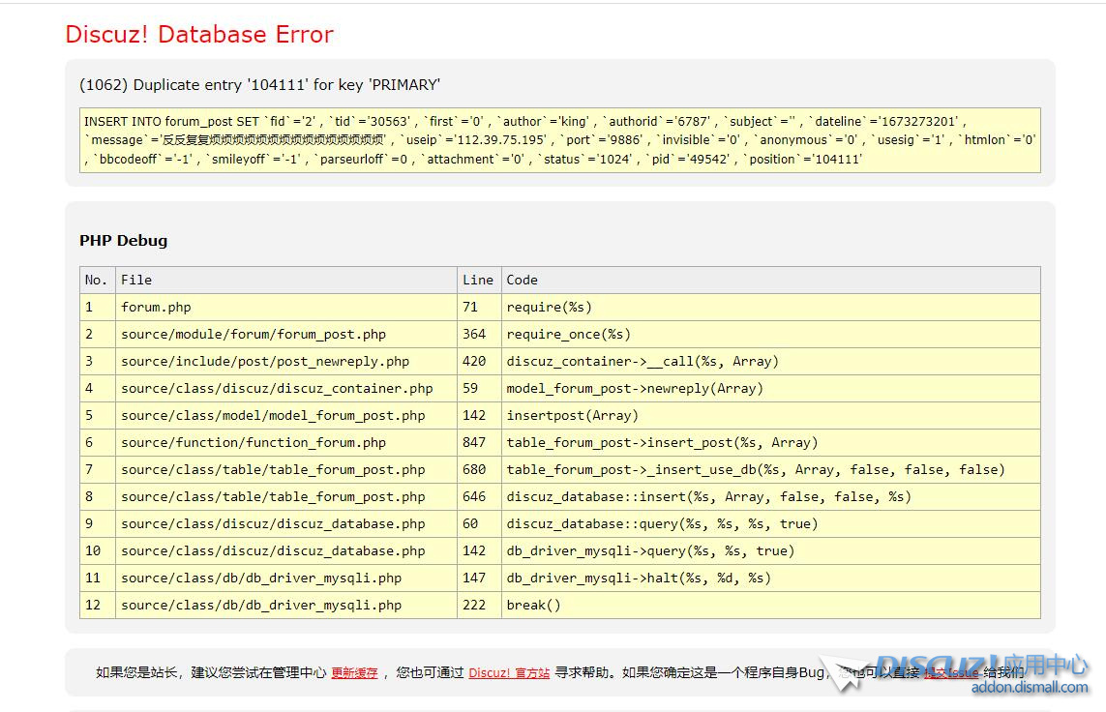The height and width of the screenshot is (712, 1106).
Task: Click the Duplicate entry error message
Action: click(259, 85)
